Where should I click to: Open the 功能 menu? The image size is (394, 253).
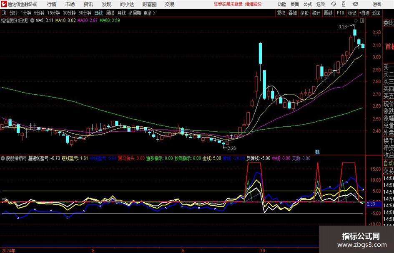(282, 4)
